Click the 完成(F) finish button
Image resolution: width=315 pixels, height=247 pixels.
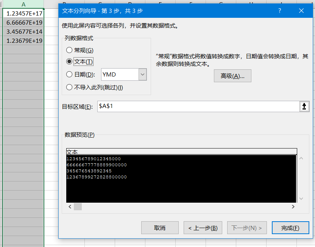point(290,228)
